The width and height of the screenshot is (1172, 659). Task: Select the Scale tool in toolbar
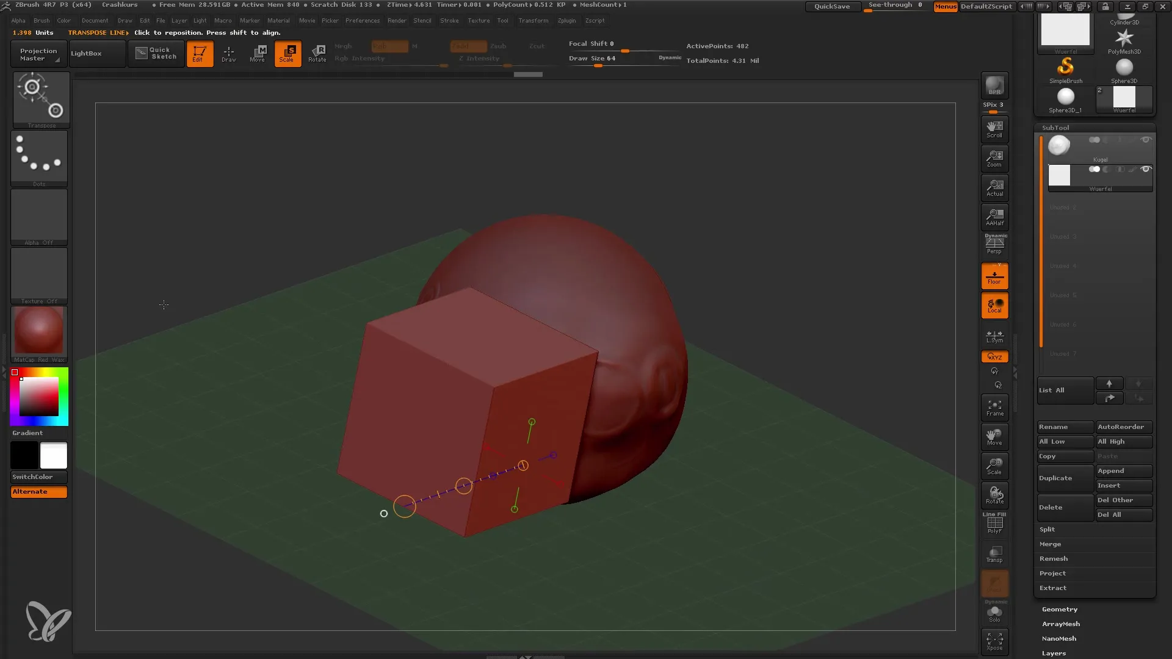[x=288, y=53]
